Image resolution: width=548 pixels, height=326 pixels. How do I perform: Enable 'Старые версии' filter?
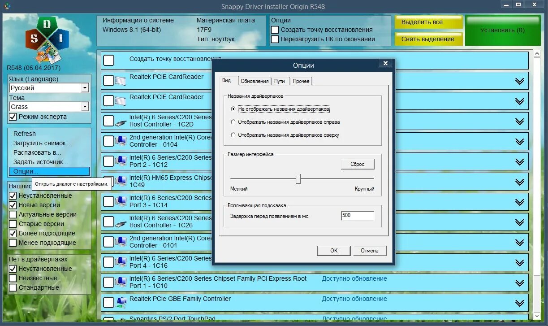(13, 224)
